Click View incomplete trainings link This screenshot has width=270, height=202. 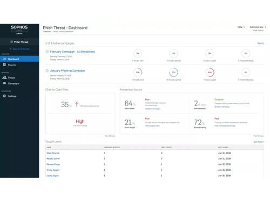point(225,126)
